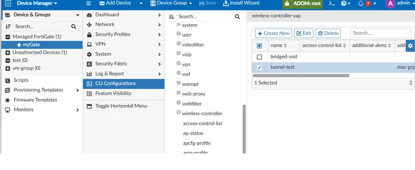Image resolution: width=415 pixels, height=170 pixels.
Task: Click magnifier in CLI tree search
Action: click(237, 17)
